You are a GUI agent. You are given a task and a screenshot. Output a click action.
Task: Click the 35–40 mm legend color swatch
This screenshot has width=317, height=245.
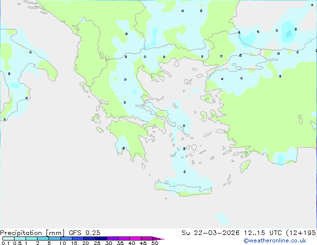point(123,238)
